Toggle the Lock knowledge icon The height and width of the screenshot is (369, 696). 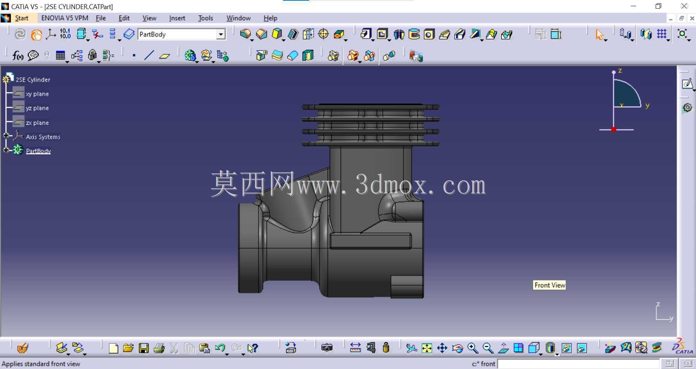92,56
